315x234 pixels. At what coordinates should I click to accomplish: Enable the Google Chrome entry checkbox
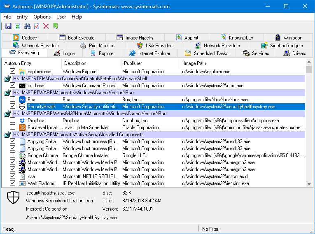(13, 155)
